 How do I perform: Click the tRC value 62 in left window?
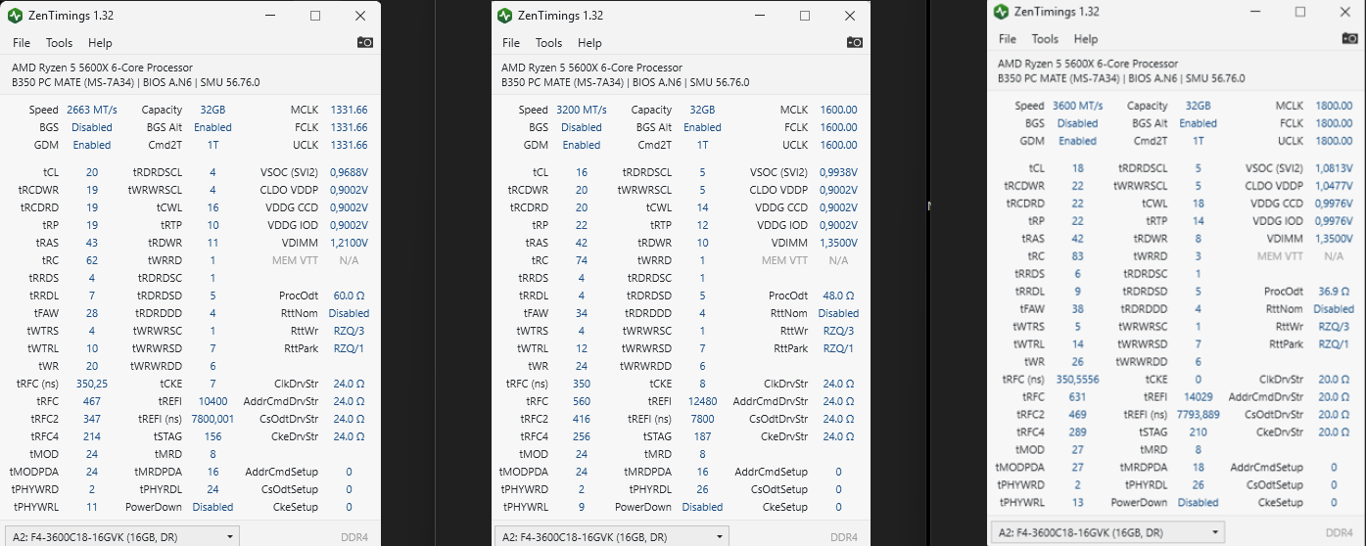tap(91, 260)
